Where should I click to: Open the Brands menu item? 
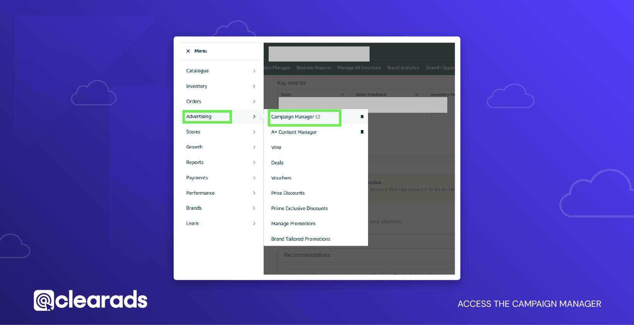(194, 208)
